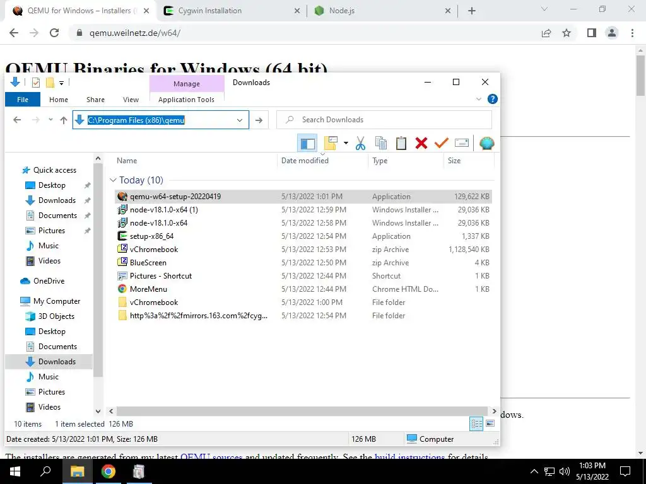This screenshot has height=484, width=646.
Task: Switch to Cygwin Installation browser tab
Action: pos(232,11)
